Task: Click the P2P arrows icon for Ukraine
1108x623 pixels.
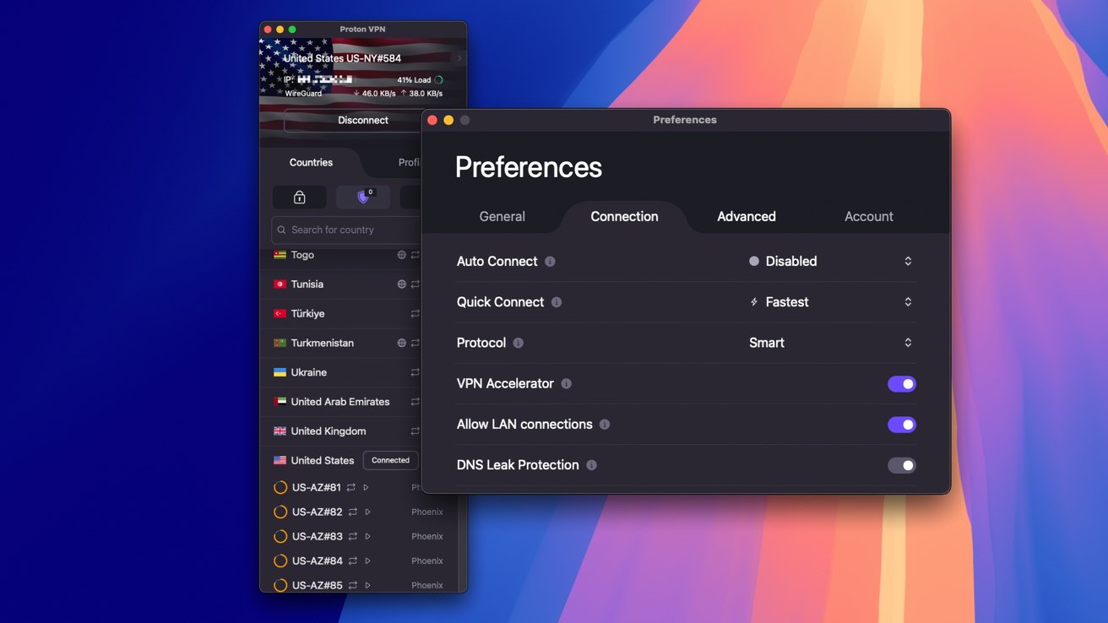Action: point(415,372)
